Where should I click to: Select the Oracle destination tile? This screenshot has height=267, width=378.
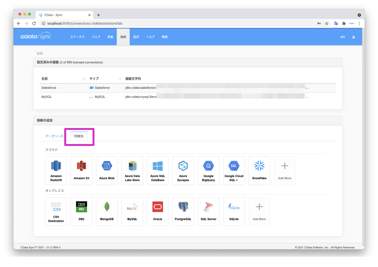click(x=157, y=211)
